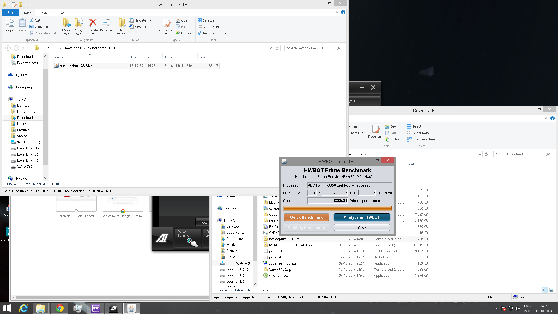
Task: Switch to the Share ribbon tab
Action: click(44, 13)
